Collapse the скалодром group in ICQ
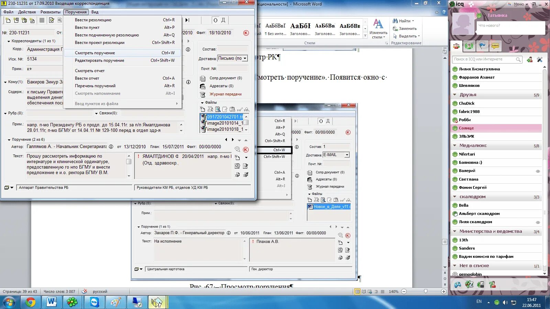Viewport: 550px width, 309px height. (x=455, y=197)
